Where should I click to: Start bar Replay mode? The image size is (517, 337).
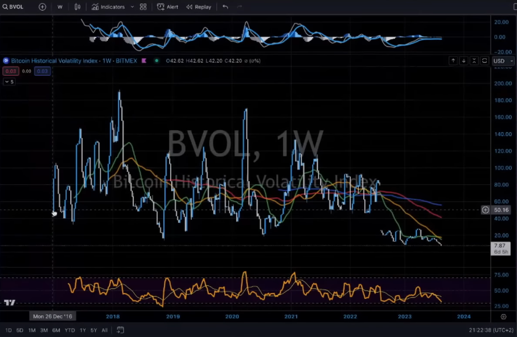(x=199, y=7)
